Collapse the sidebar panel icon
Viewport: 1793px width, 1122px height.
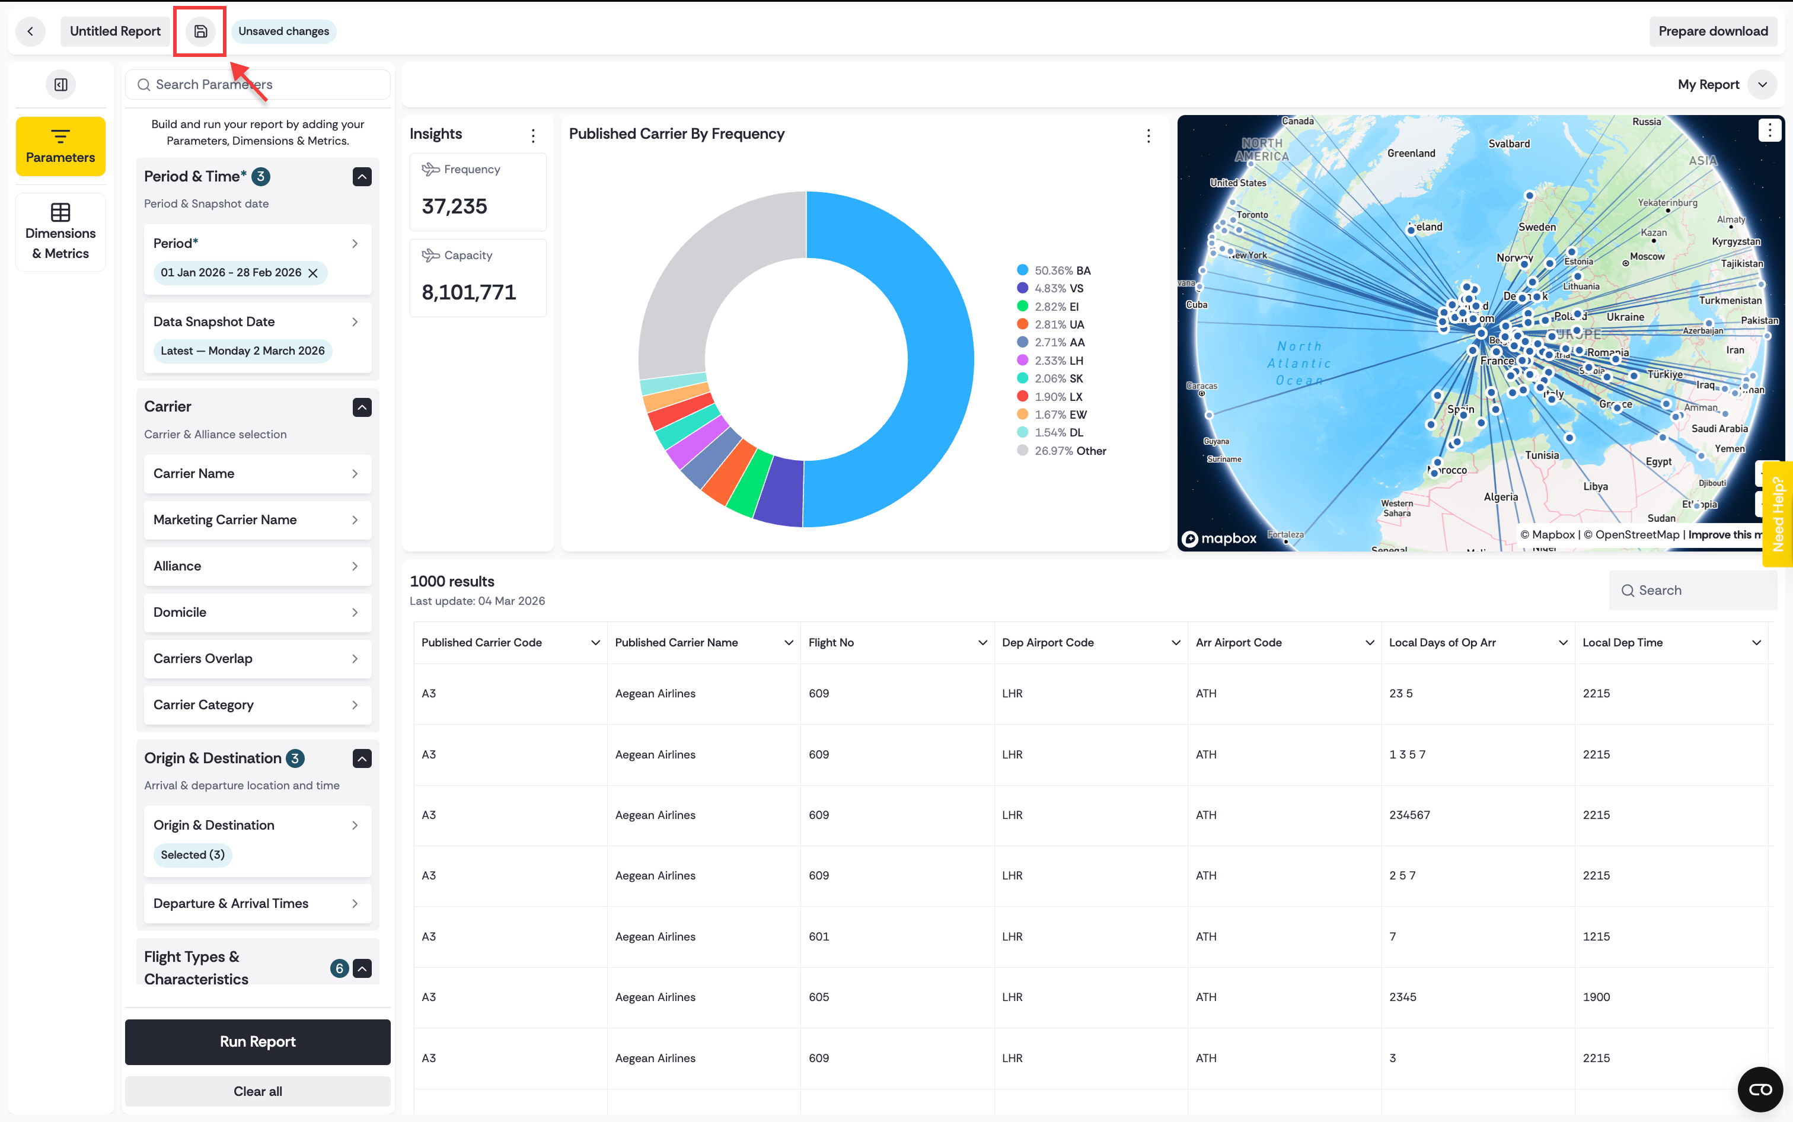61,85
